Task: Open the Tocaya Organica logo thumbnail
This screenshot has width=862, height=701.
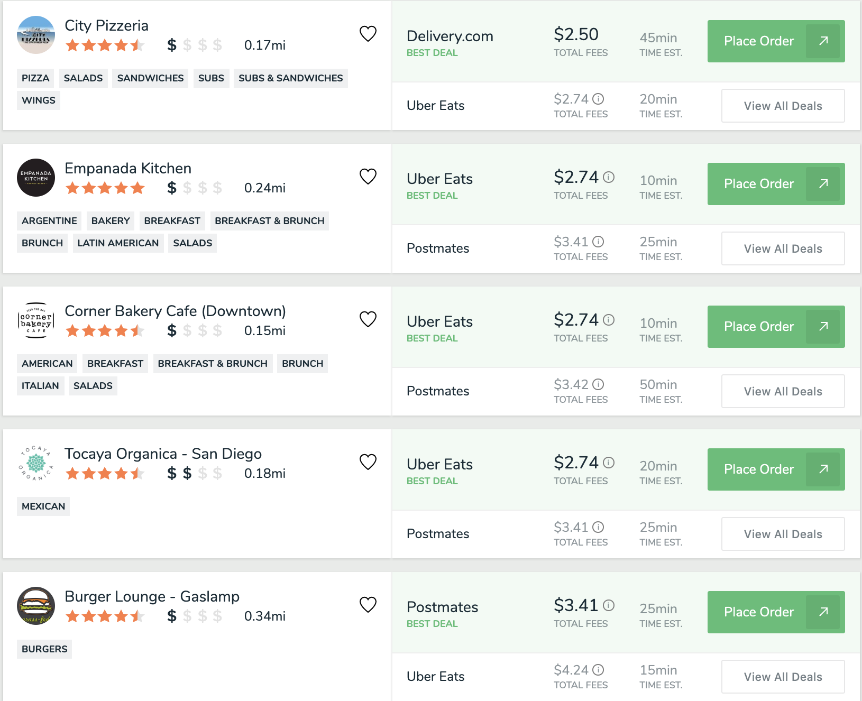Action: pyautogui.click(x=36, y=463)
